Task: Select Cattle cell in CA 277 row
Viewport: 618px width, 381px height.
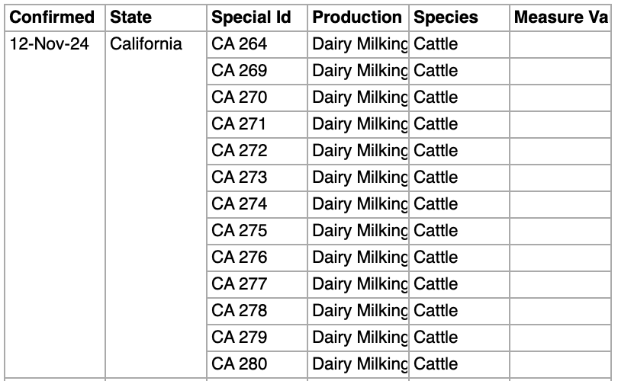Action: 436,284
